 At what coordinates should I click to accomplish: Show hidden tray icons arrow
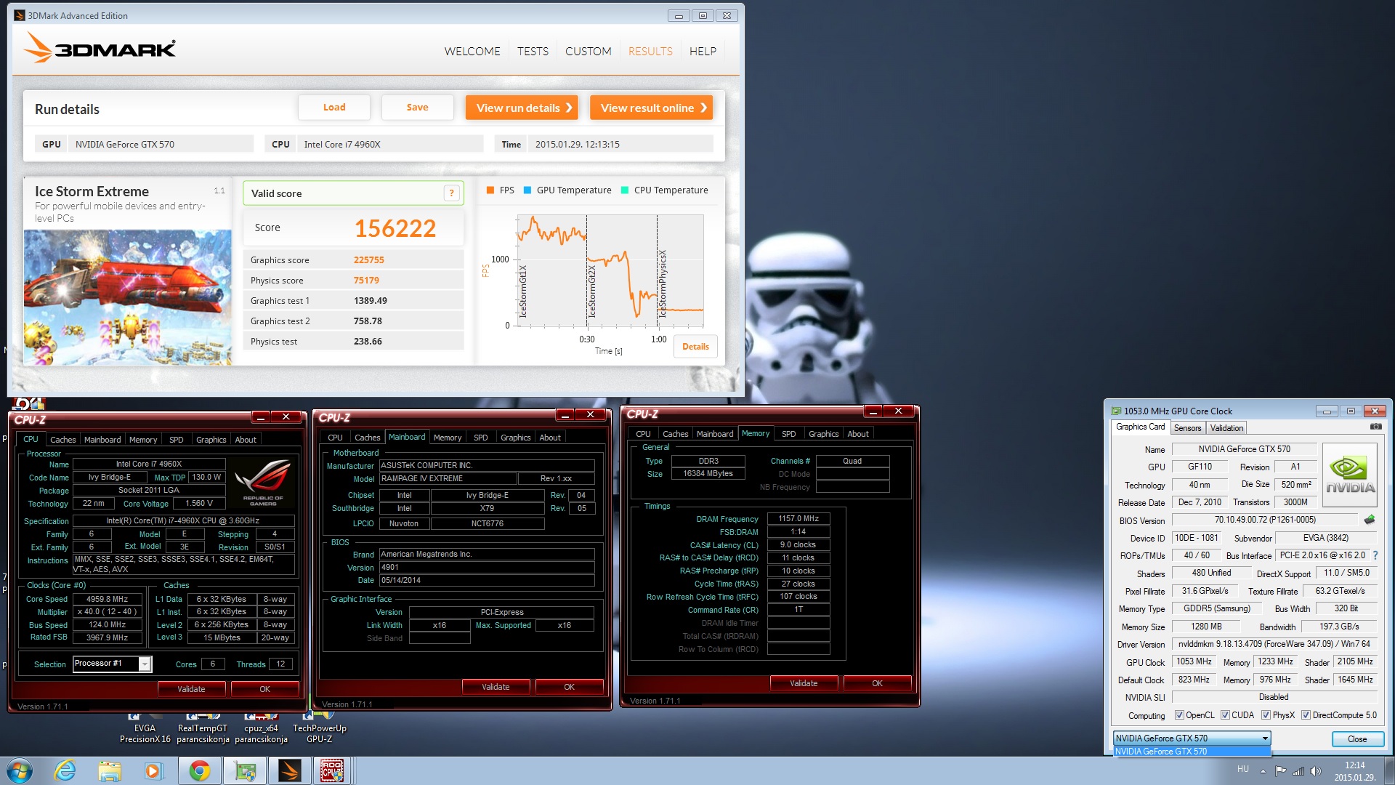pyautogui.click(x=1263, y=770)
